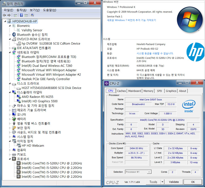Click the Intel HD Graphics 5500 icon
Screen dimensions: 205x188
click(19, 101)
